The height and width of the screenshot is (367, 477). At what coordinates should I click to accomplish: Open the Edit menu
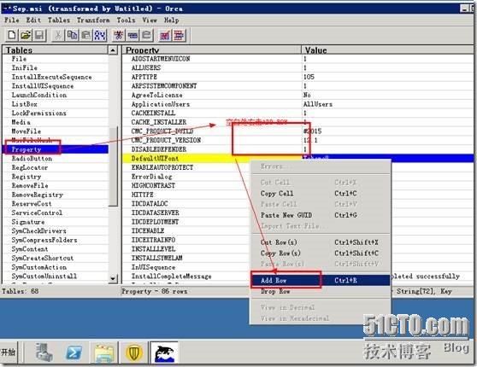point(33,20)
